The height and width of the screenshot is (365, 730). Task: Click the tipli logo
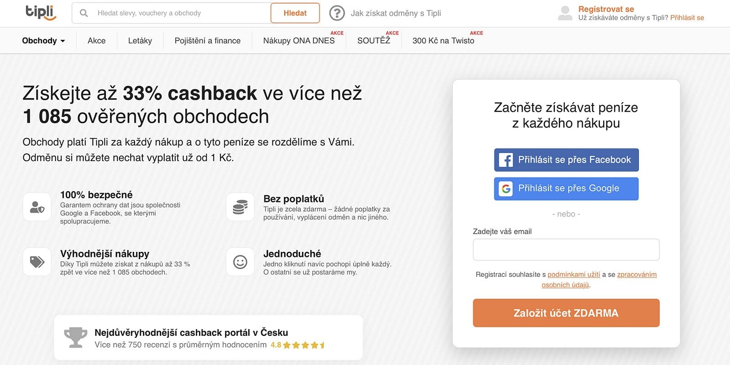pyautogui.click(x=41, y=13)
